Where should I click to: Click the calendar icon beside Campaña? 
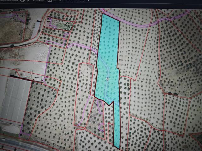pyautogui.click(x=50, y=1)
